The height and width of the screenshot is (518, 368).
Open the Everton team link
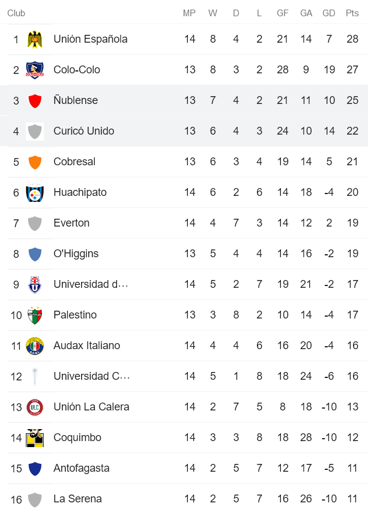(x=71, y=223)
